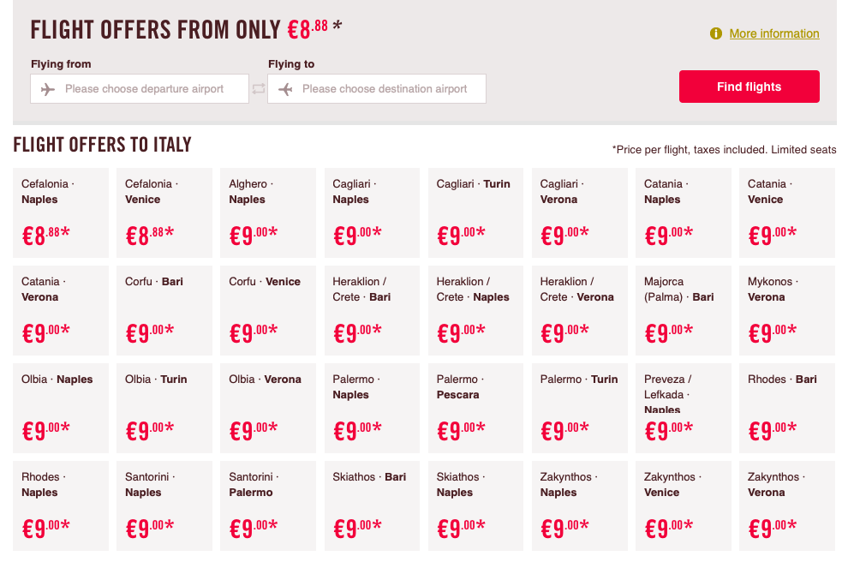Focus the departure airport input field
The height and width of the screenshot is (562, 842).
(140, 88)
